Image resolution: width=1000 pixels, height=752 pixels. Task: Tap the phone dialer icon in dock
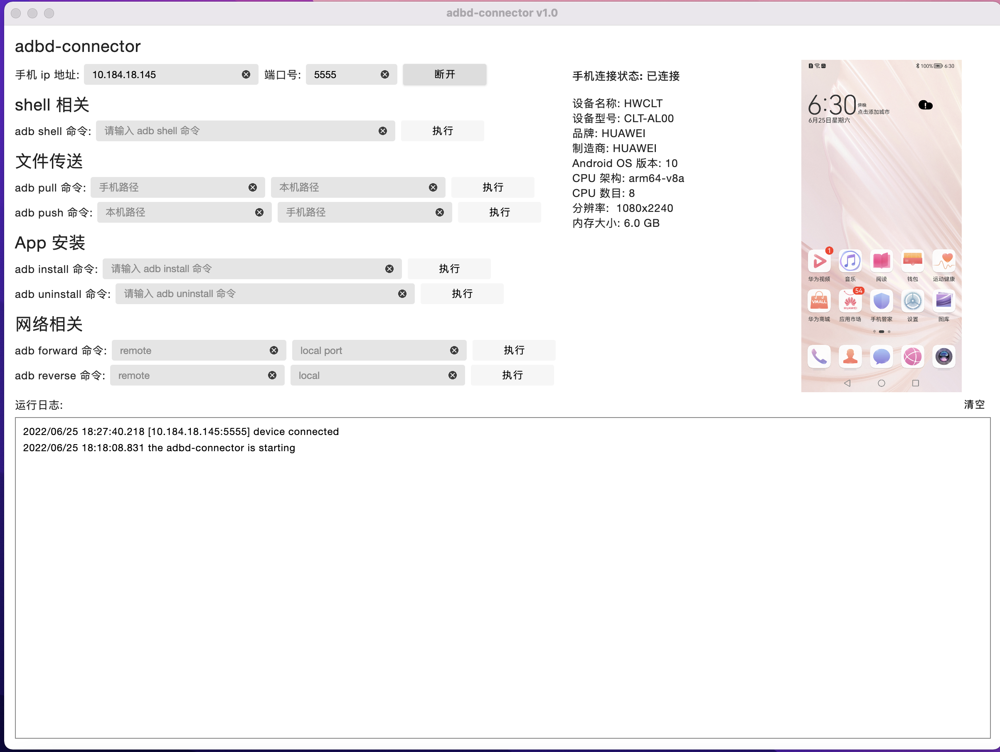point(819,356)
